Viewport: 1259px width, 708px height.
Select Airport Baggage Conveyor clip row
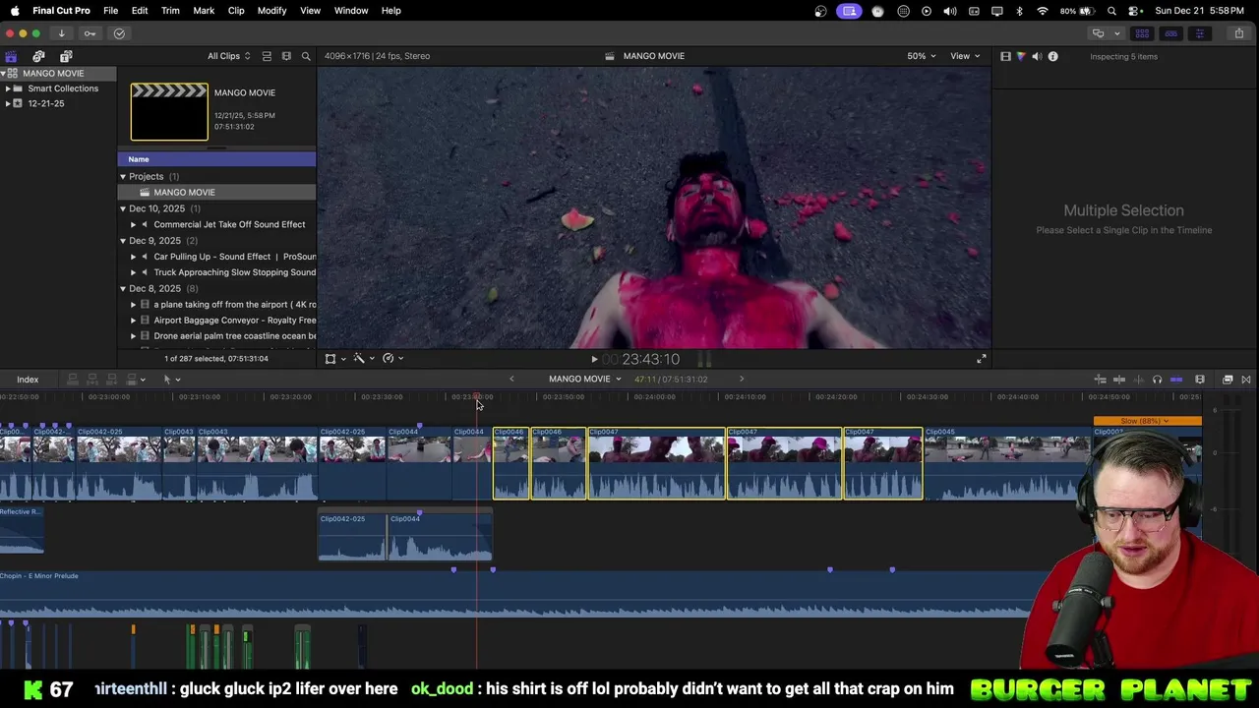tap(216, 320)
